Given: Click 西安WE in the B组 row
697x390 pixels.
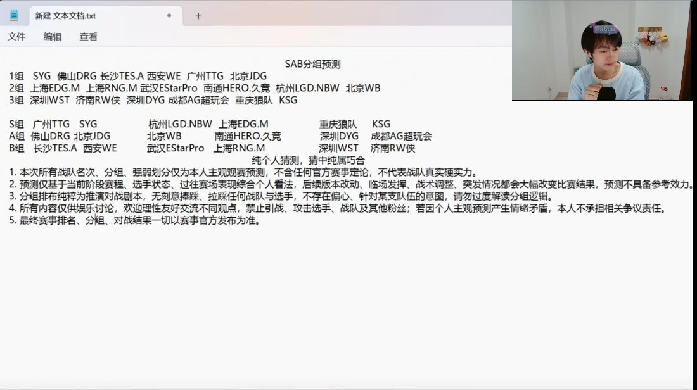Looking at the screenshot, I should point(100,148).
